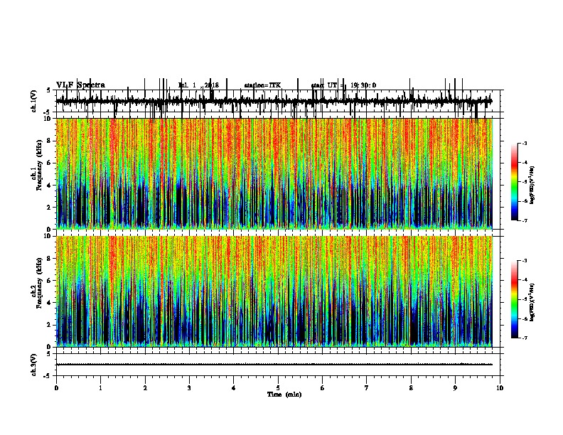The width and height of the screenshot is (563, 435).
Task: Click the ch.1 spectrogram color scale bar
Action: 515,182
